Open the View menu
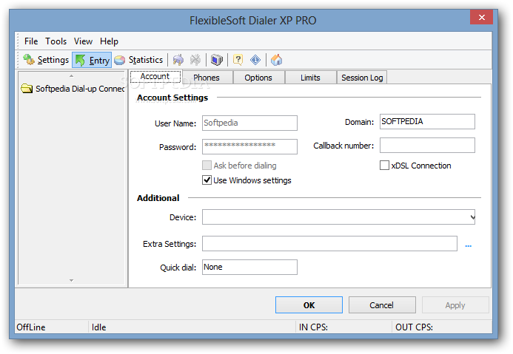Viewport: 513px width, 354px height. [x=83, y=41]
